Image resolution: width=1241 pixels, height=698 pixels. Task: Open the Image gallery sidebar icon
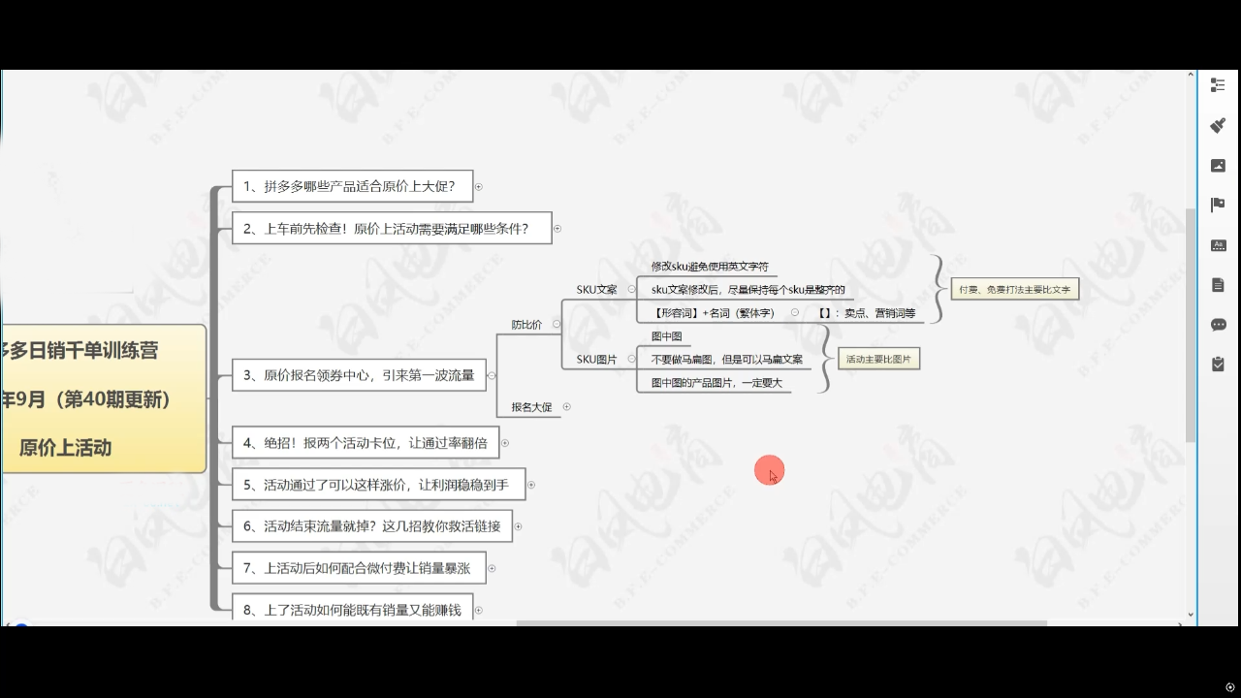pos(1218,166)
